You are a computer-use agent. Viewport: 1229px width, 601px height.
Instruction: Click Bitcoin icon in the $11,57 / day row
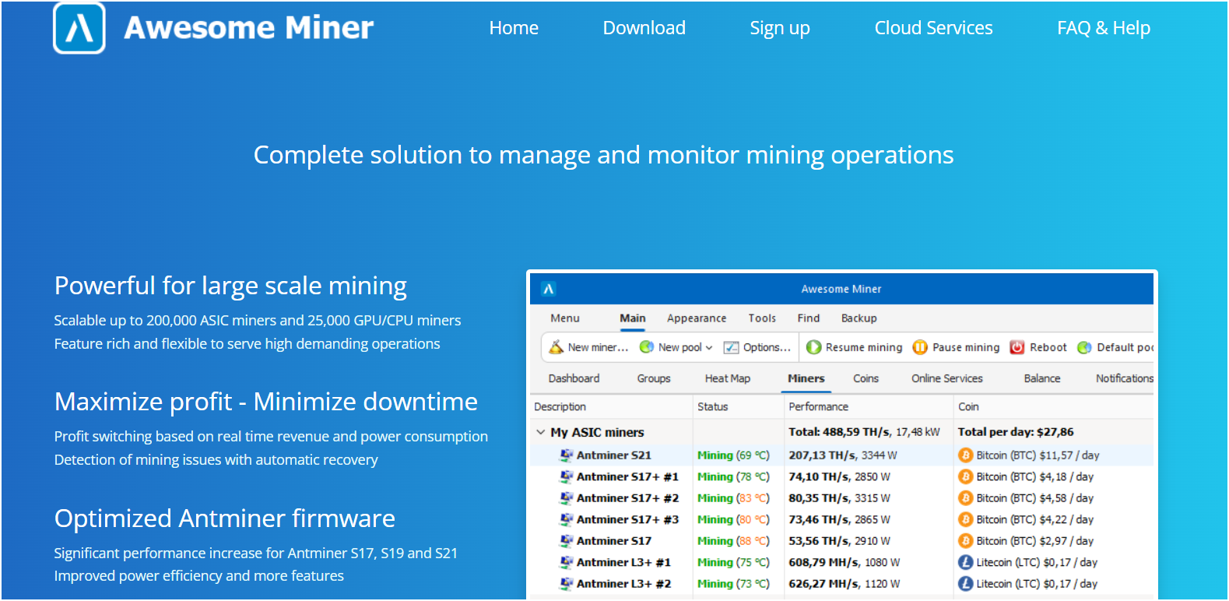click(965, 455)
